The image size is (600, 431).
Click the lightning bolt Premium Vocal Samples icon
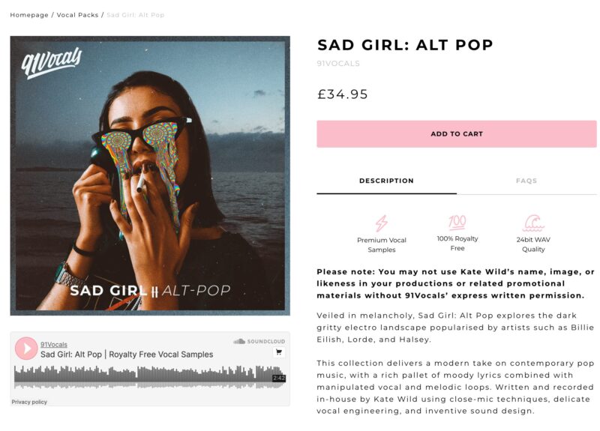(x=382, y=223)
